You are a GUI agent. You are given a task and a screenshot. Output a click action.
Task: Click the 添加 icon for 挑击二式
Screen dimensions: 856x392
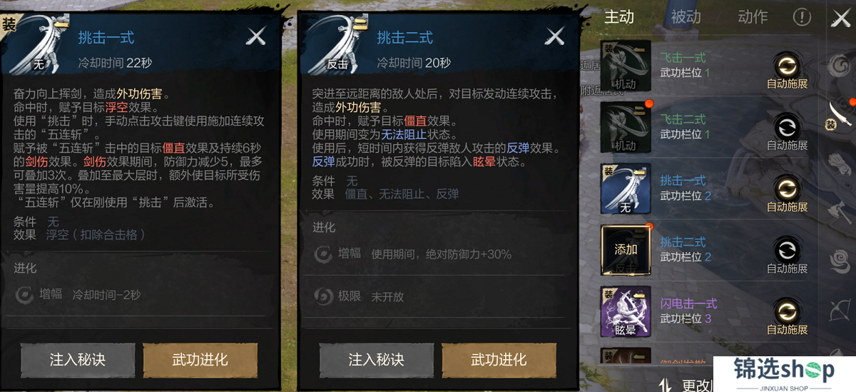point(626,250)
